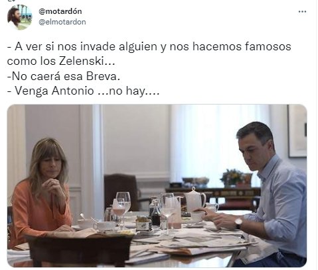Visit the @elmotardon handle link
The width and height of the screenshot is (318, 270).
62,22
